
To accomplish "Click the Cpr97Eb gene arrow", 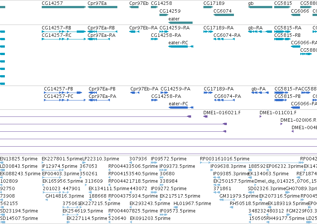I will pos(134,7).
